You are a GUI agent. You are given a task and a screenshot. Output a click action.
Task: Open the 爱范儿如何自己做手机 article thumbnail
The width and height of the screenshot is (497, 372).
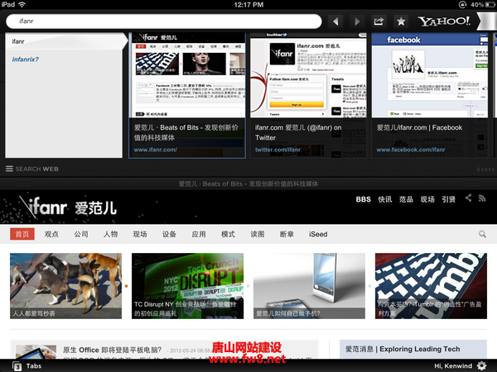pos(309,286)
